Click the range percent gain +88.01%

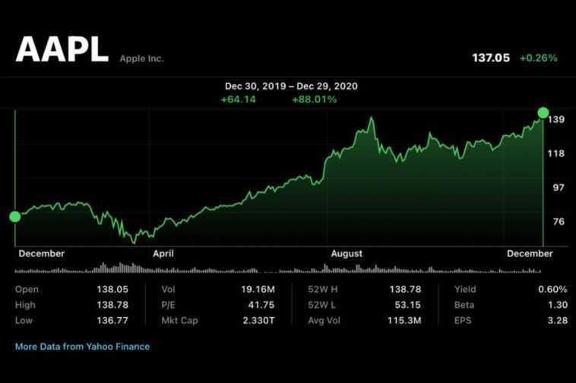314,99
